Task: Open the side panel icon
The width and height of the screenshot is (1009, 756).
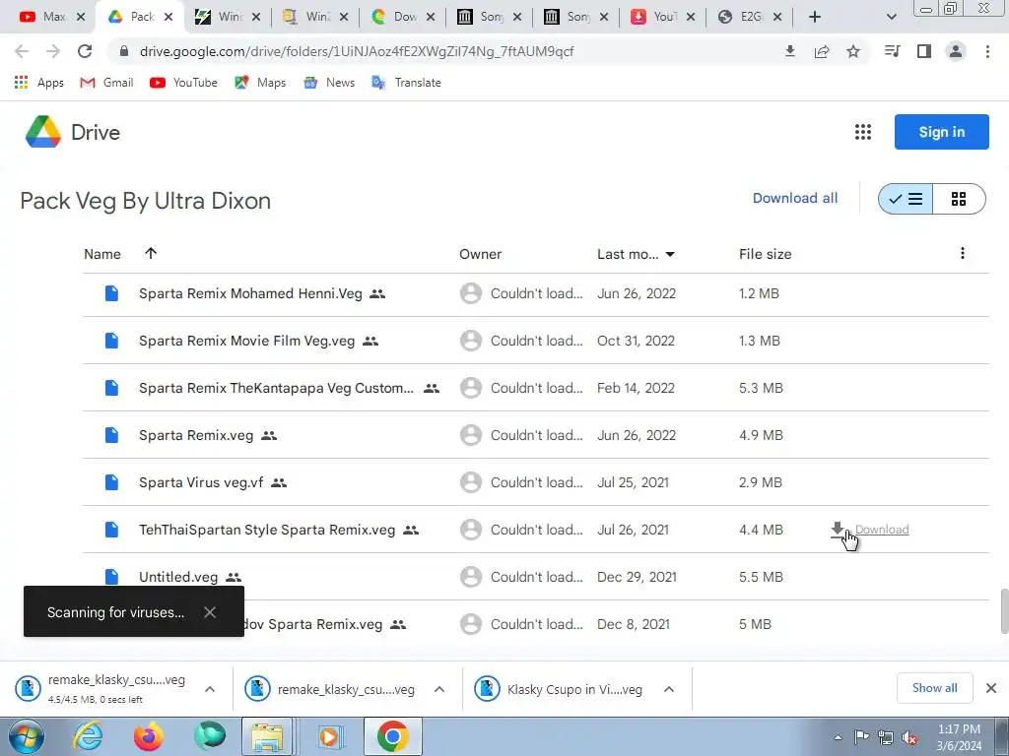Action: [924, 51]
